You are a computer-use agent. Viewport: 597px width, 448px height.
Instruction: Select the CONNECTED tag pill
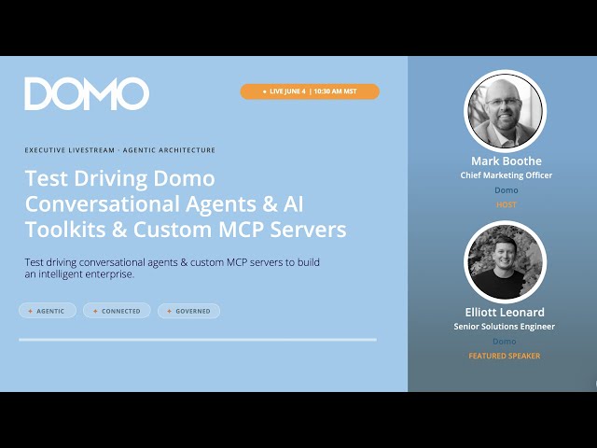pos(117,311)
